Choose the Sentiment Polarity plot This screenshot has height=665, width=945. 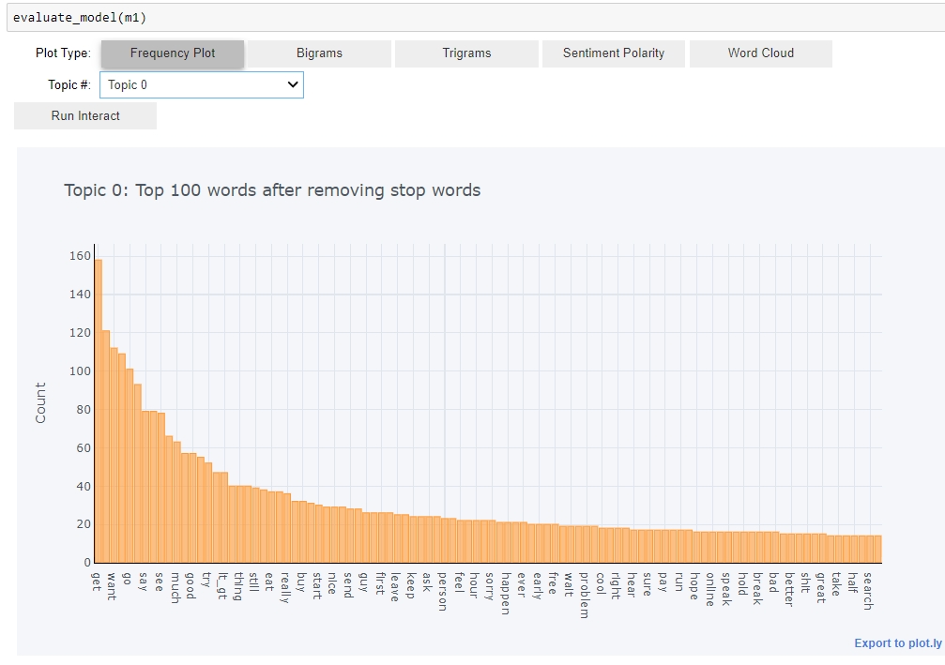point(613,53)
